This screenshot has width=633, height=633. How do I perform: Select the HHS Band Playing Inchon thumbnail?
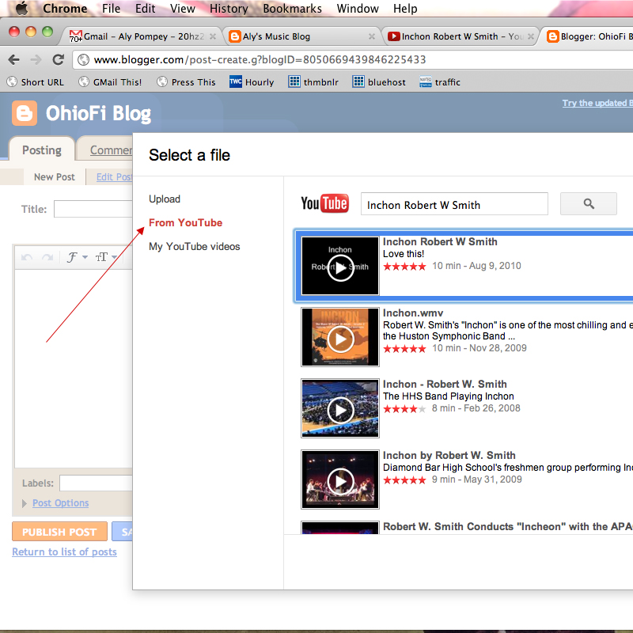click(340, 408)
